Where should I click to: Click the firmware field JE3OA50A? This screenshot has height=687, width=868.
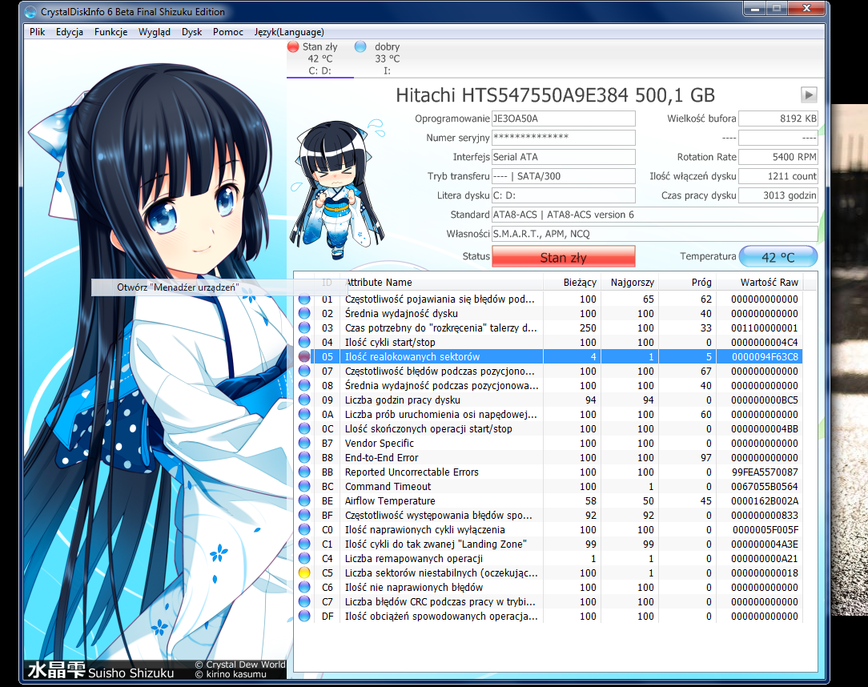[564, 119]
